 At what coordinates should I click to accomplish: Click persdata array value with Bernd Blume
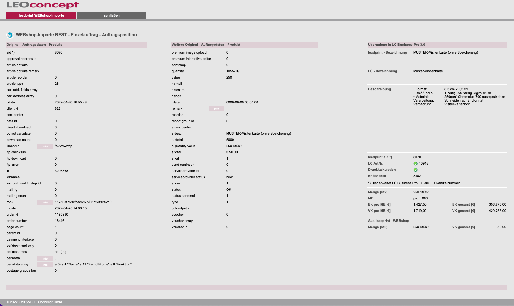click(x=94, y=264)
